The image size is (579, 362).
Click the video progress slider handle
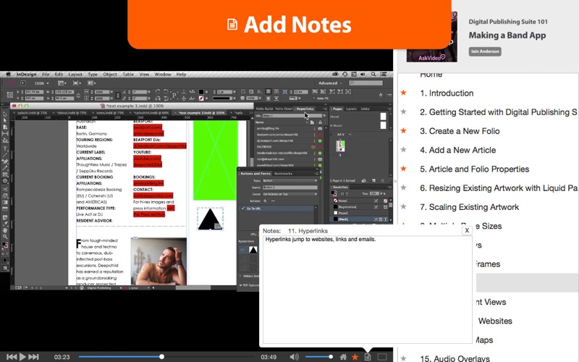[x=161, y=356]
